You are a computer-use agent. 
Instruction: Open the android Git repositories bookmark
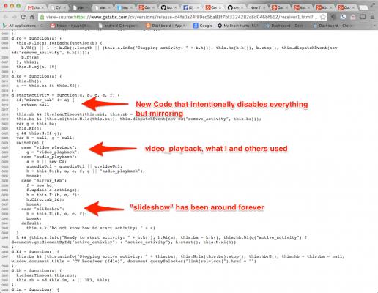[119, 26]
